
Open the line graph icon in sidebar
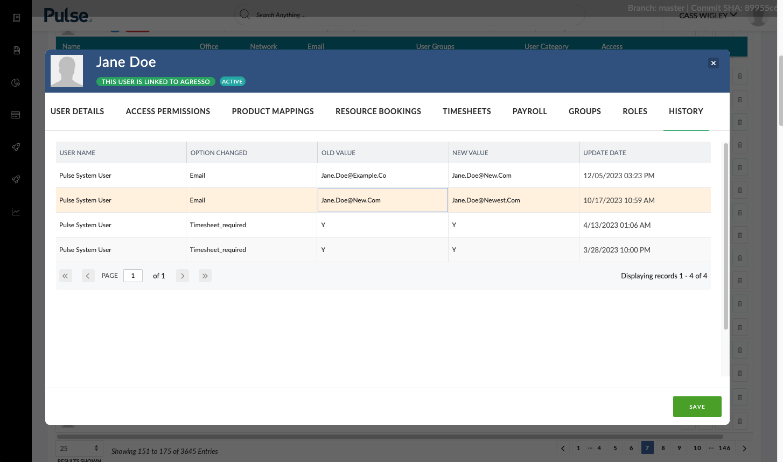[16, 212]
